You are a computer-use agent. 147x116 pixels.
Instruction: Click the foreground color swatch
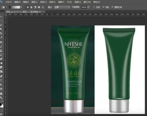tap(1, 104)
